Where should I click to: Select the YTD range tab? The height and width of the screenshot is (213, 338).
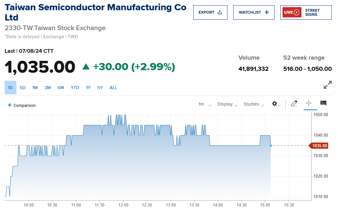pyautogui.click(x=75, y=88)
